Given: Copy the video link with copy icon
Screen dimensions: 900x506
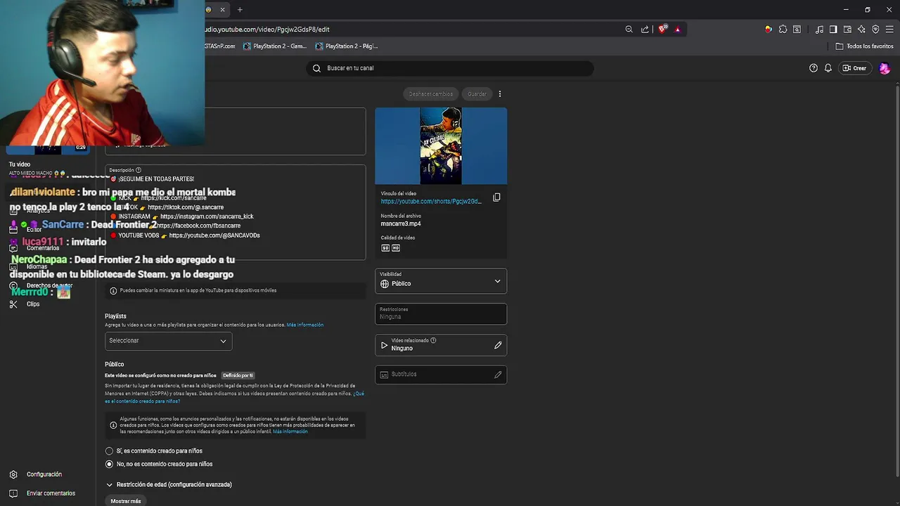Looking at the screenshot, I should click(496, 197).
